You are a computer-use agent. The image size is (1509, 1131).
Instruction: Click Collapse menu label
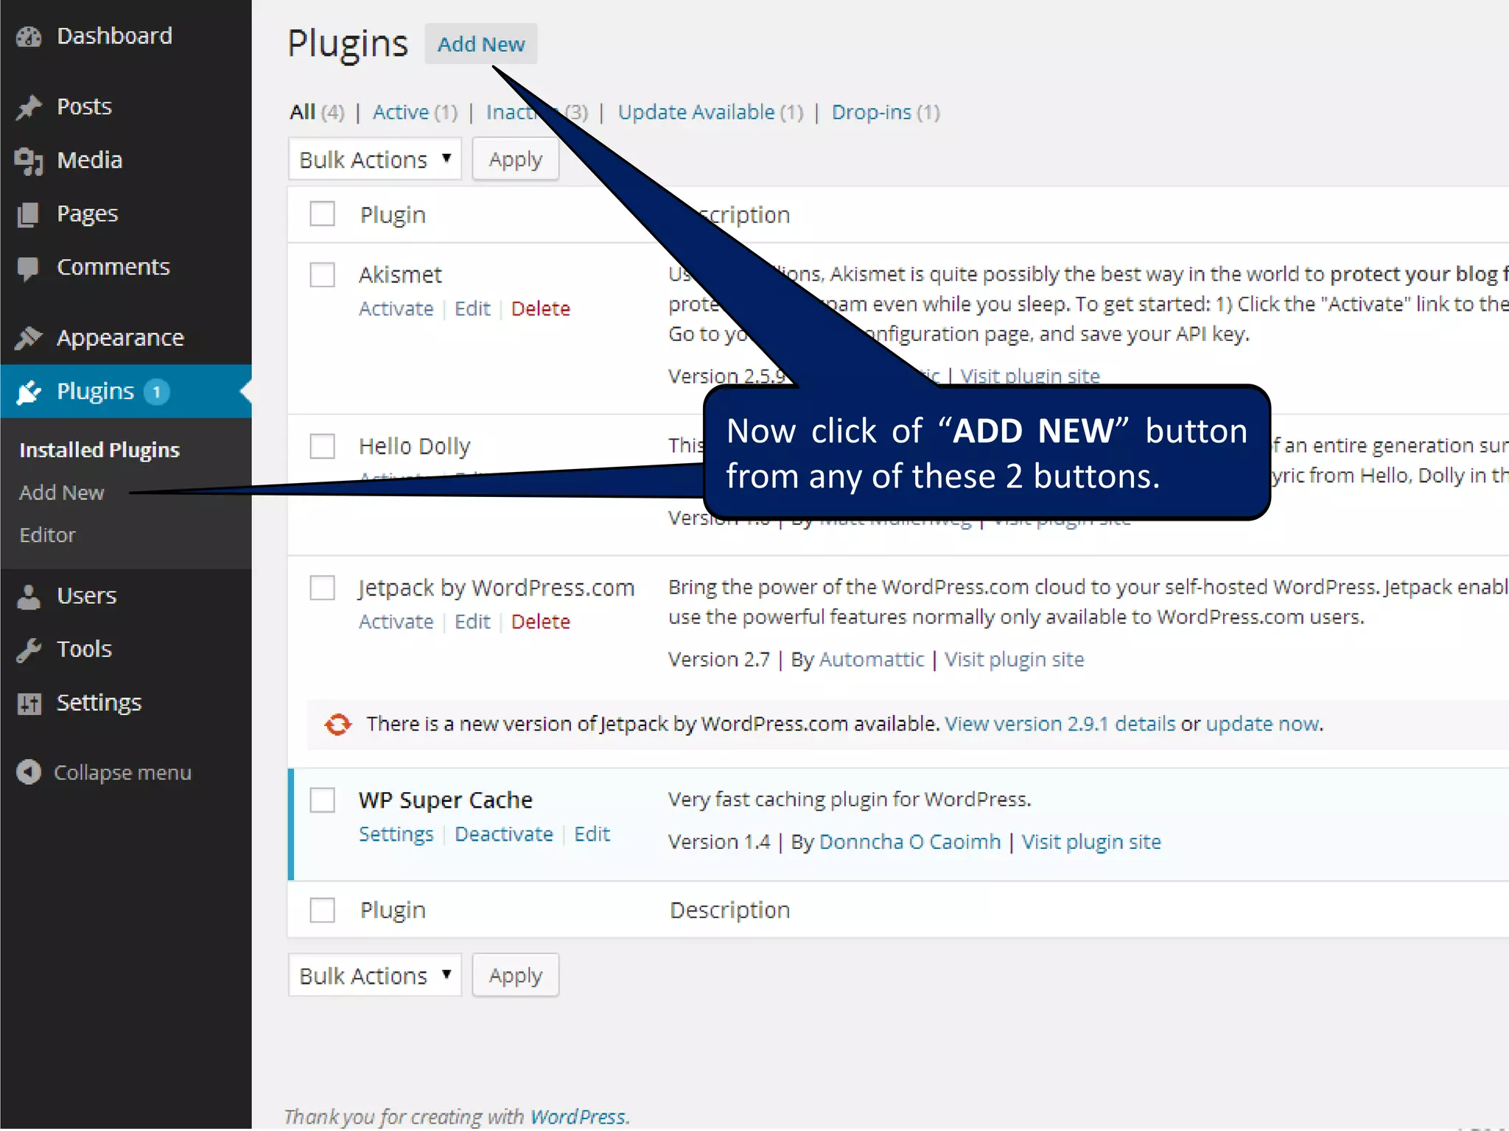[x=122, y=772]
